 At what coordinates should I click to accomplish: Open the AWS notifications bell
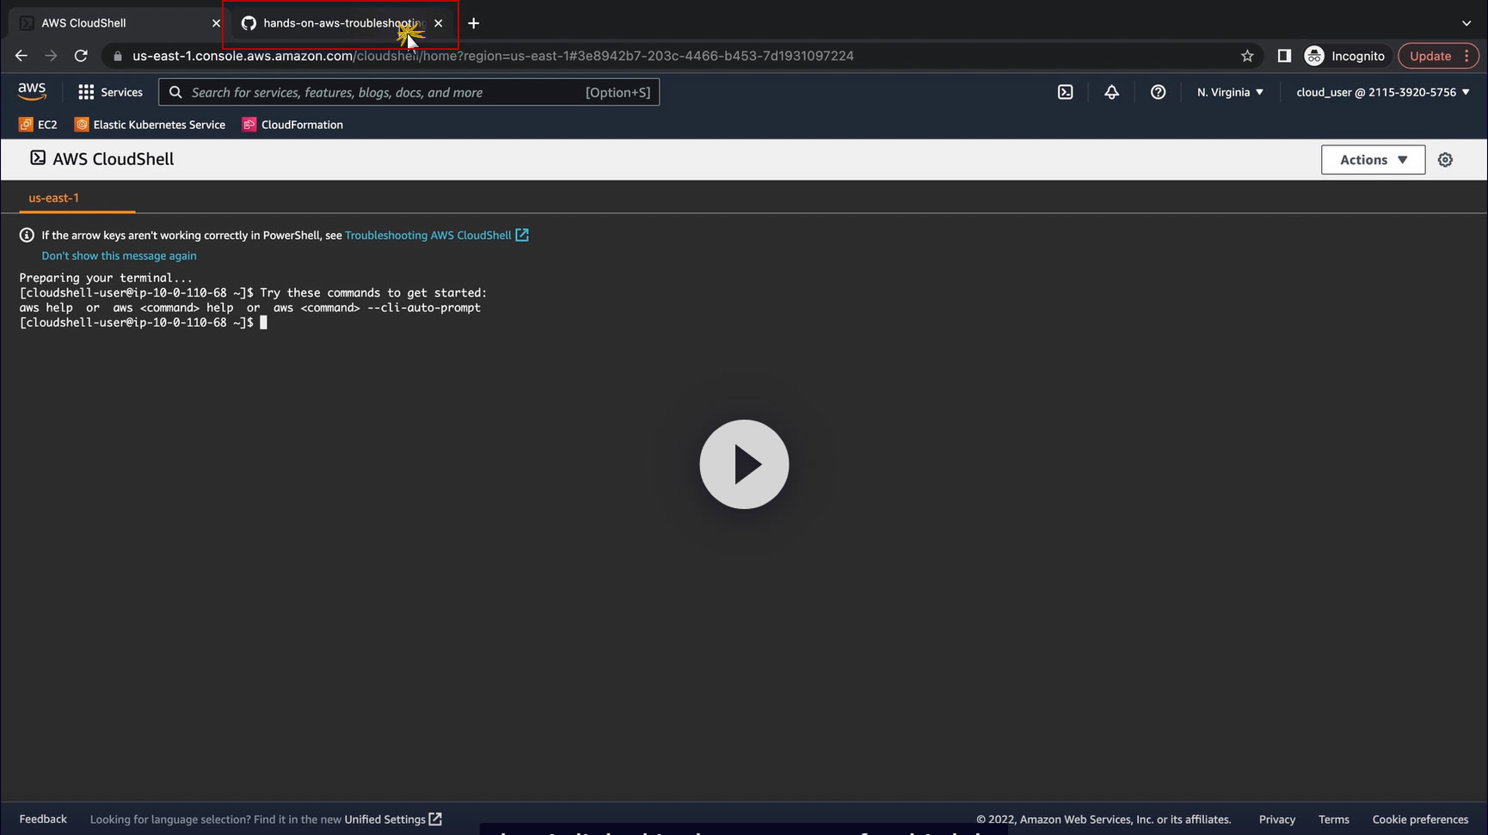tap(1111, 92)
